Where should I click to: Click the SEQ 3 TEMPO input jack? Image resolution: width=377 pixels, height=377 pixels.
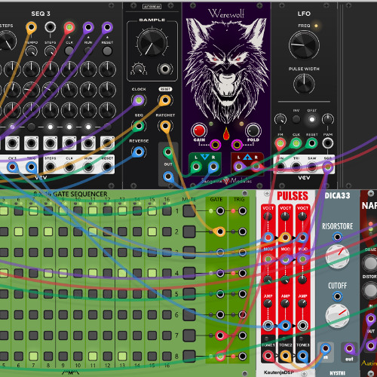tap(31, 27)
